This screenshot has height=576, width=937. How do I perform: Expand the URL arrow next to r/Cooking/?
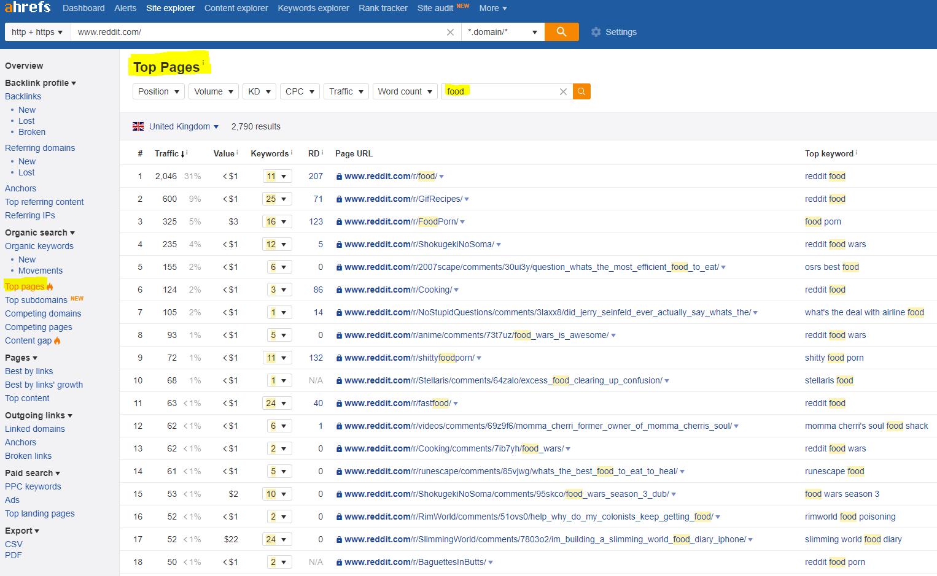[x=456, y=290]
